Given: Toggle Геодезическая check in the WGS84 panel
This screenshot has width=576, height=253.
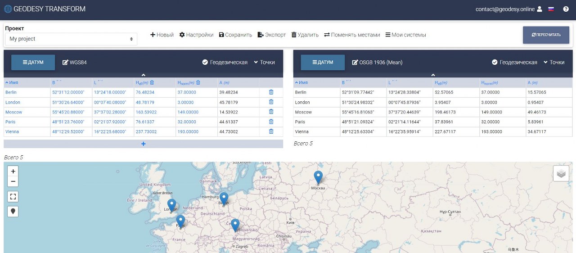Looking at the screenshot, I should (x=205, y=63).
